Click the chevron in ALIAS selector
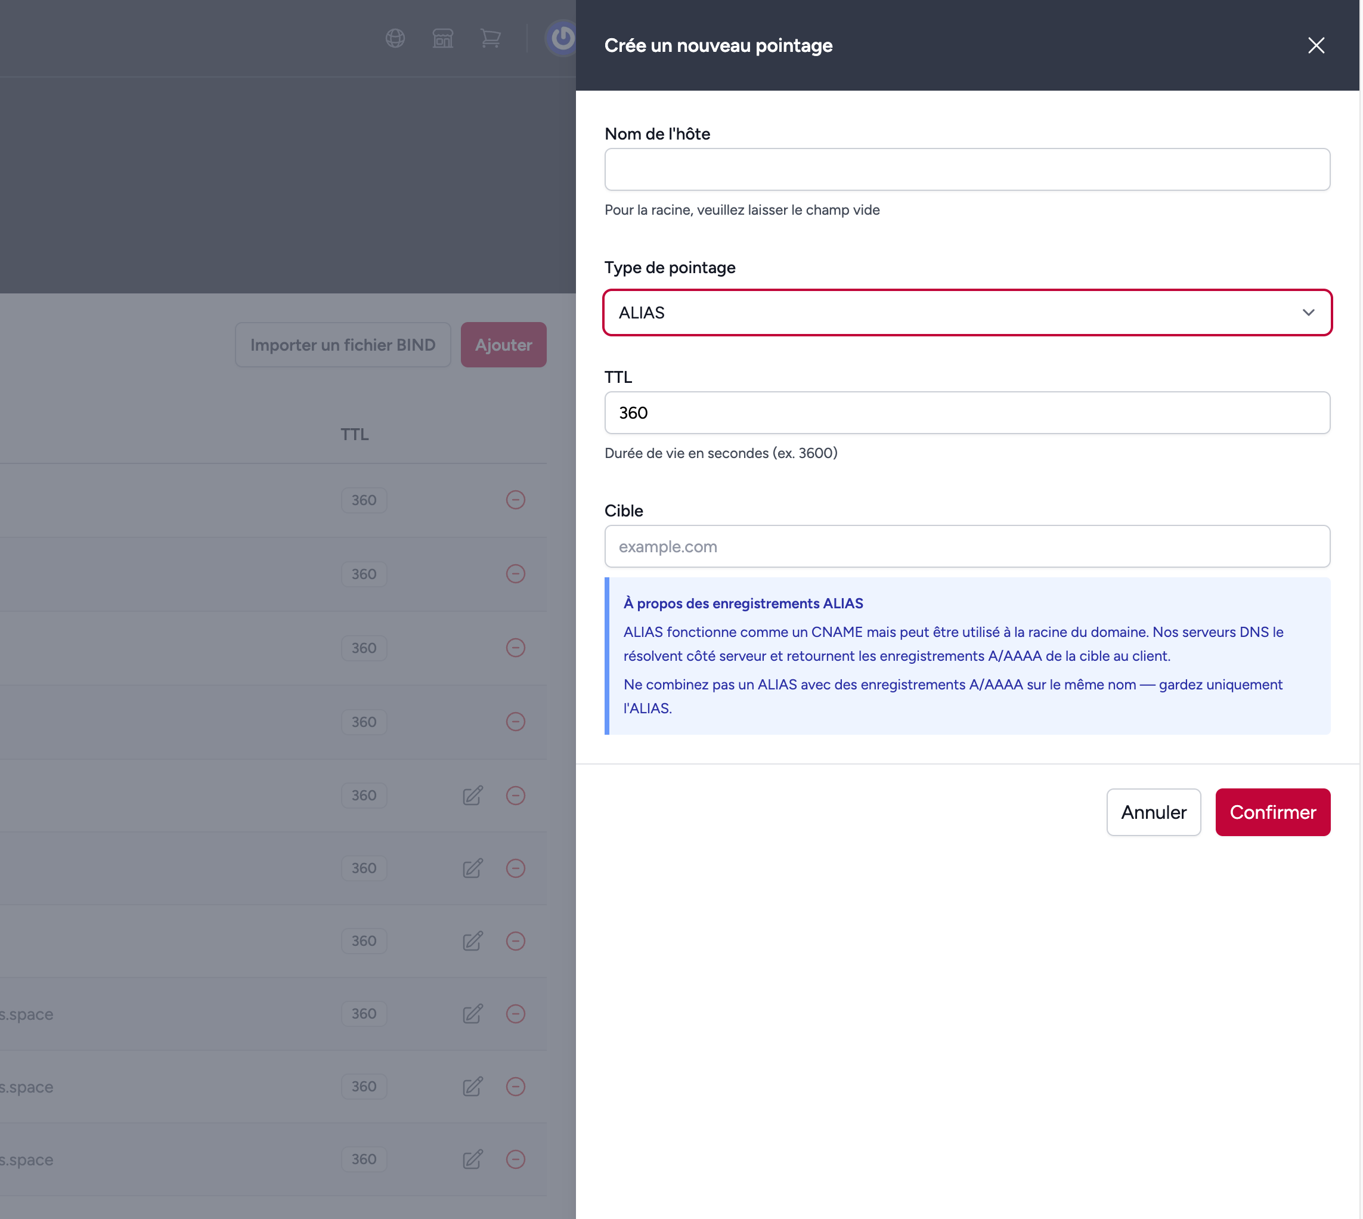1363x1219 pixels. (x=1308, y=313)
